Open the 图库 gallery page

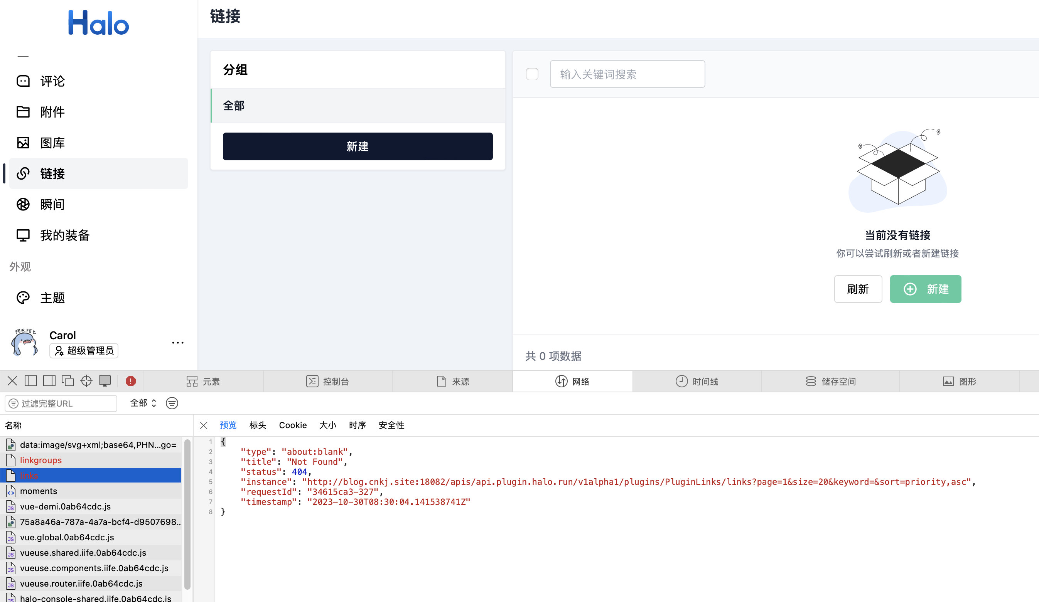[52, 143]
